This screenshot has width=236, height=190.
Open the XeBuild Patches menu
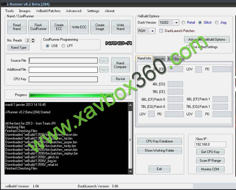48,11
